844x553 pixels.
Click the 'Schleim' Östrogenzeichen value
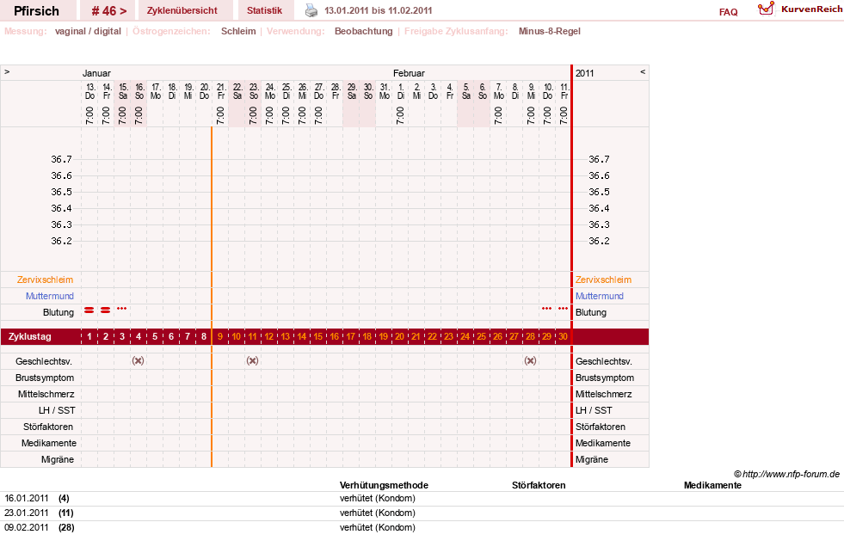[x=238, y=31]
